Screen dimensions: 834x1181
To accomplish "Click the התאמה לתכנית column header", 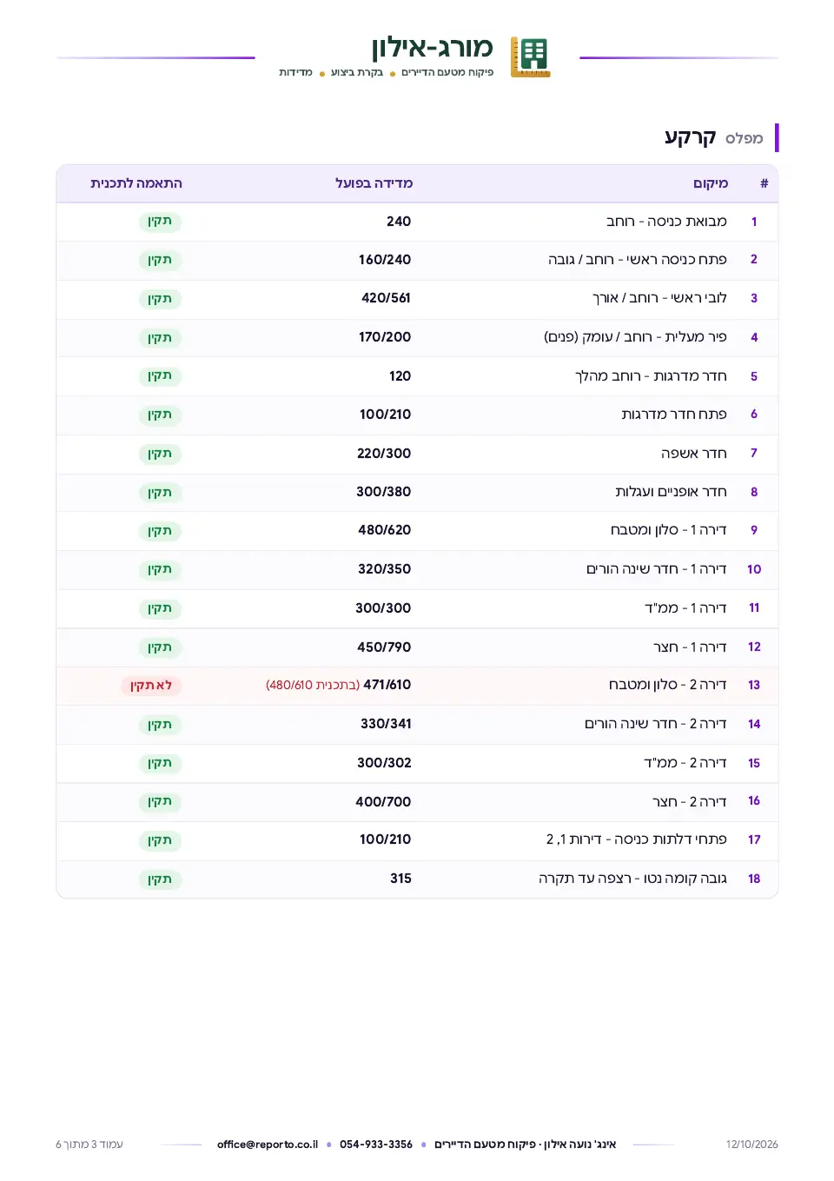I will pos(136,183).
